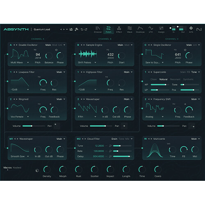Select Clean mode in Supercomb

tap(153, 80)
